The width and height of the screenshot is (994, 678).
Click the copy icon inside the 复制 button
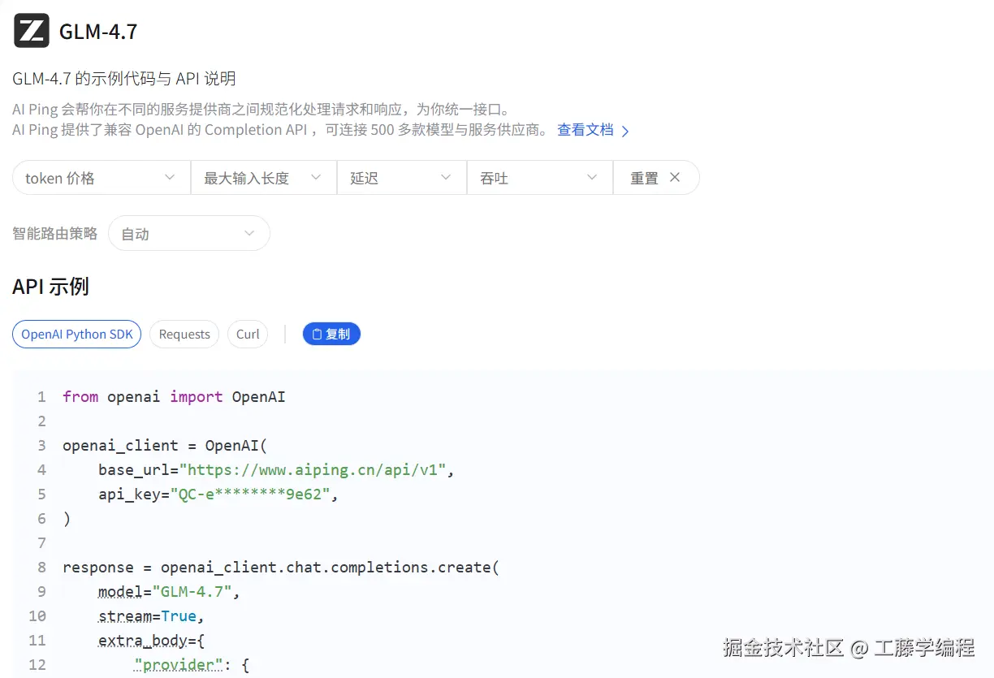(x=317, y=334)
